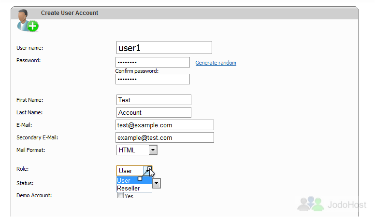Image resolution: width=375 pixels, height=217 pixels.
Task: Click the Generate random link
Action: (216, 63)
